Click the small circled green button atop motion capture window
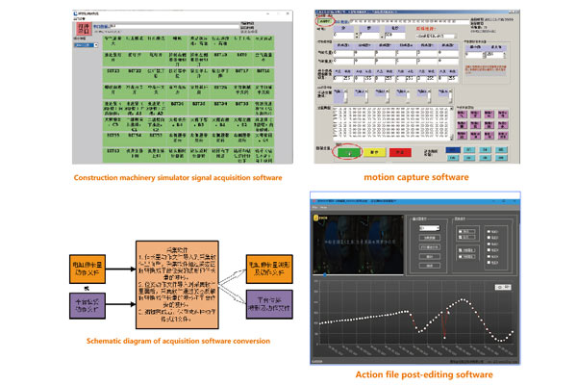 [325, 21]
